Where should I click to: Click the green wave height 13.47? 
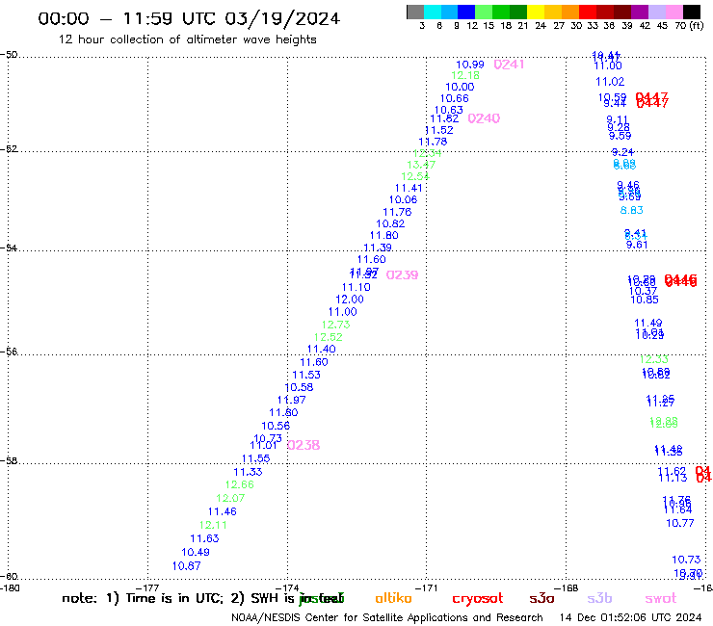[x=421, y=165]
